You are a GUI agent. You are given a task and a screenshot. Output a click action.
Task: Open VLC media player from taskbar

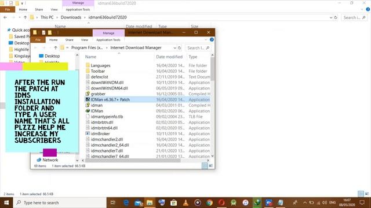(x=185, y=203)
